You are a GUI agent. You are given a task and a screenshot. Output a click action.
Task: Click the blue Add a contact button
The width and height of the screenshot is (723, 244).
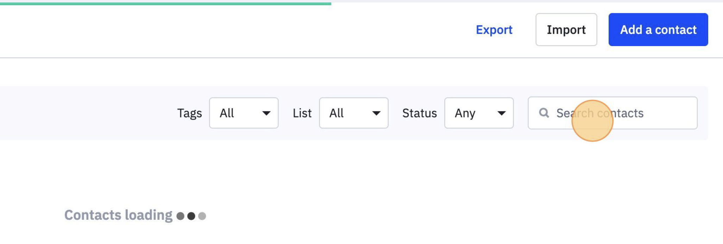[x=658, y=30]
